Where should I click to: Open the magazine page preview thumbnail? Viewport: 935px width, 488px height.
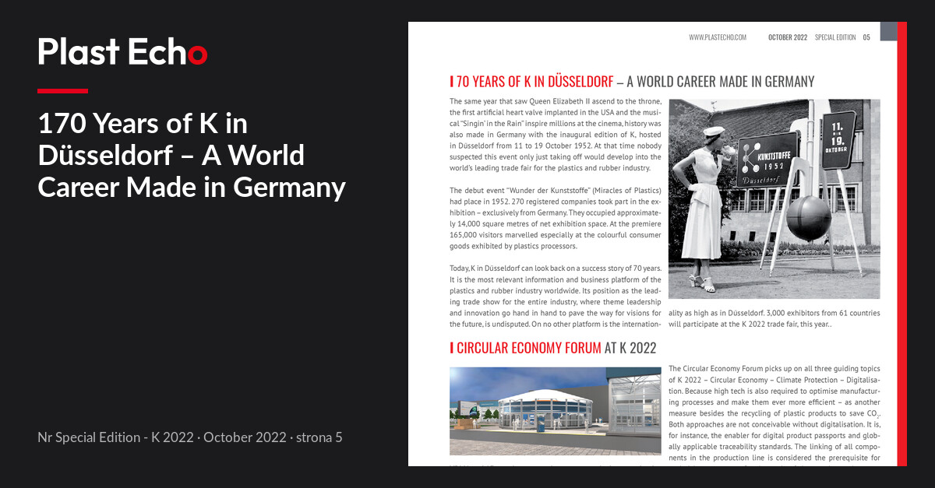[x=658, y=244]
